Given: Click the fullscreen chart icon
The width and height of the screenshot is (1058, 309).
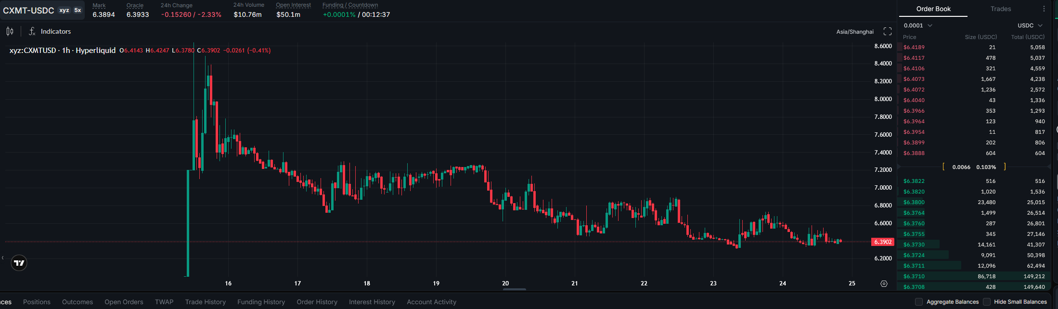Looking at the screenshot, I should point(888,31).
